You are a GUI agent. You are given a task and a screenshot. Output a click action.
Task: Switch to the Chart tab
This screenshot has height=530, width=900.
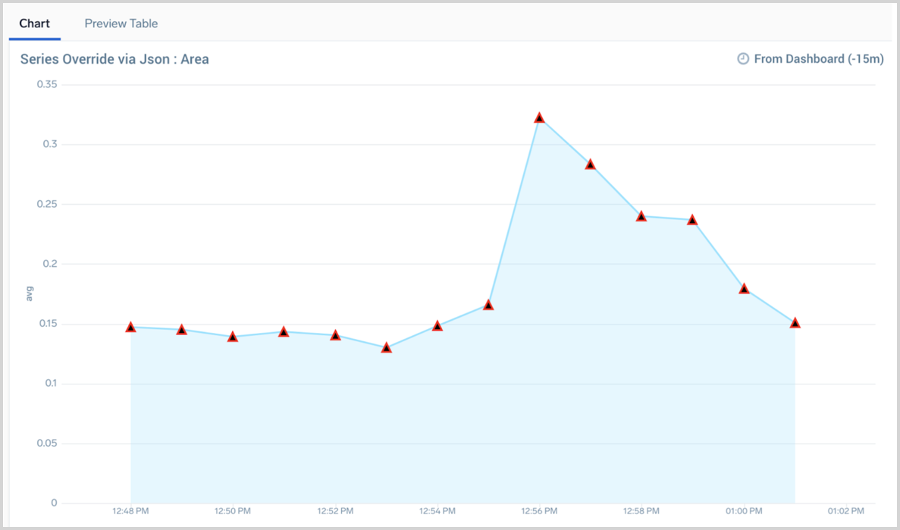tap(34, 24)
